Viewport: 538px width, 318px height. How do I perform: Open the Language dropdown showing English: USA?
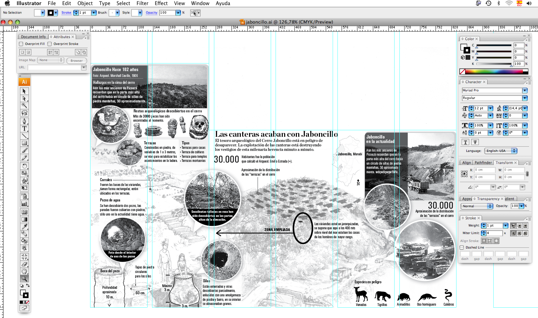pyautogui.click(x=501, y=151)
